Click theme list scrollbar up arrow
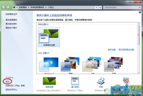The height and width of the screenshot is (96, 143). coord(138,24)
